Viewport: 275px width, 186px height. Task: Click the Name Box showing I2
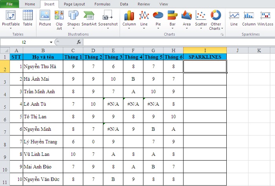[24, 42]
